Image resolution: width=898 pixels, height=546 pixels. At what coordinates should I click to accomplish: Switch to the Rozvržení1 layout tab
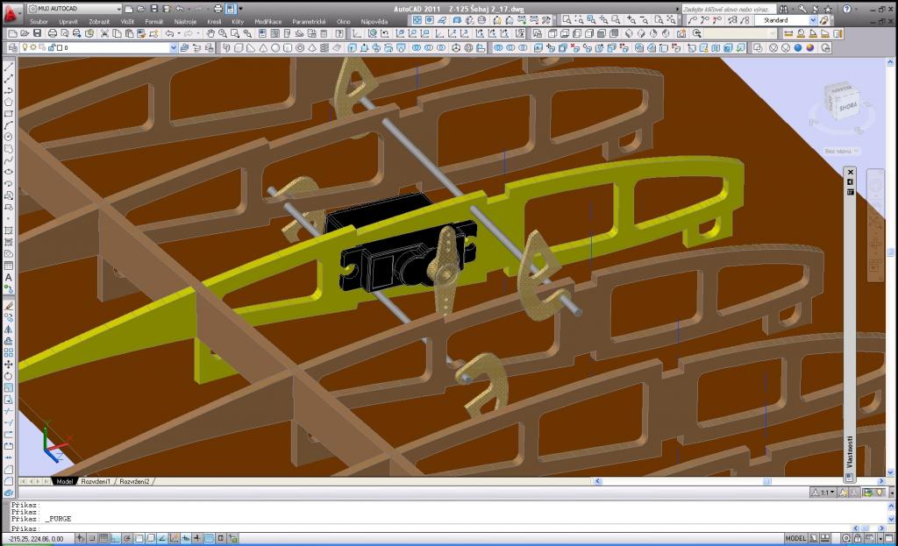(96, 481)
